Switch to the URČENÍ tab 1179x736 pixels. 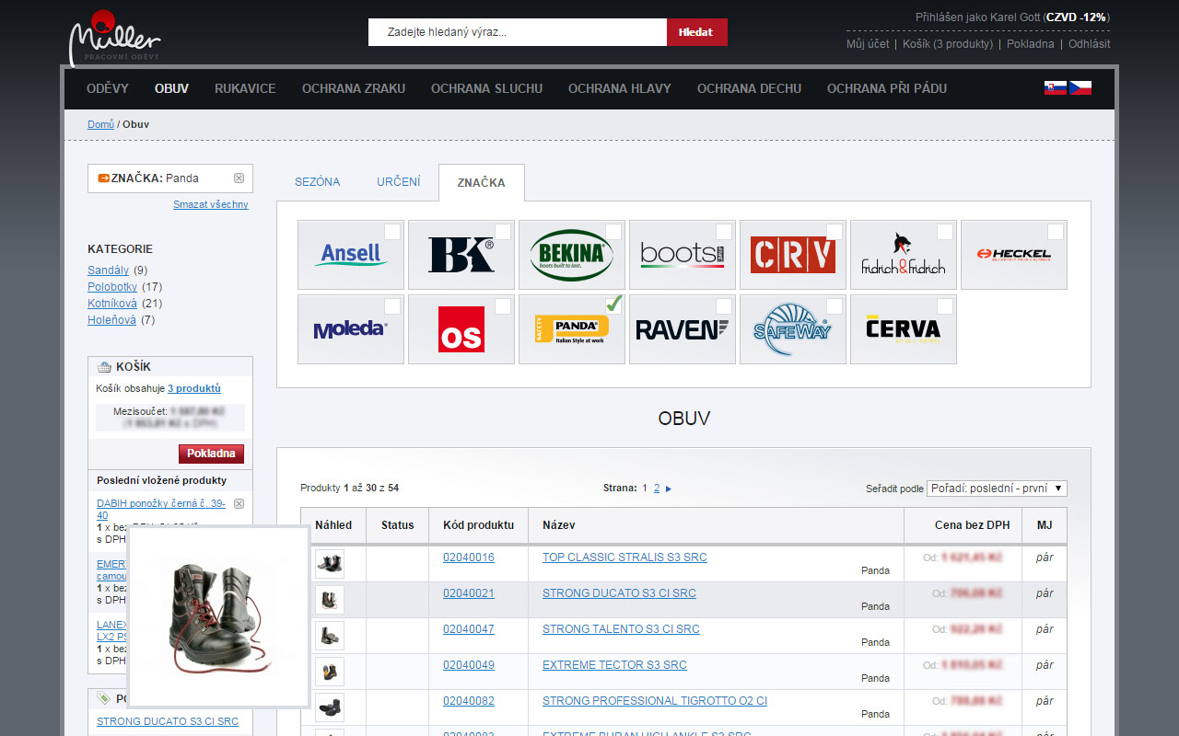[399, 182]
